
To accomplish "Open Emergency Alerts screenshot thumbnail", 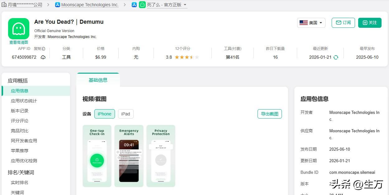I will (129, 156).
